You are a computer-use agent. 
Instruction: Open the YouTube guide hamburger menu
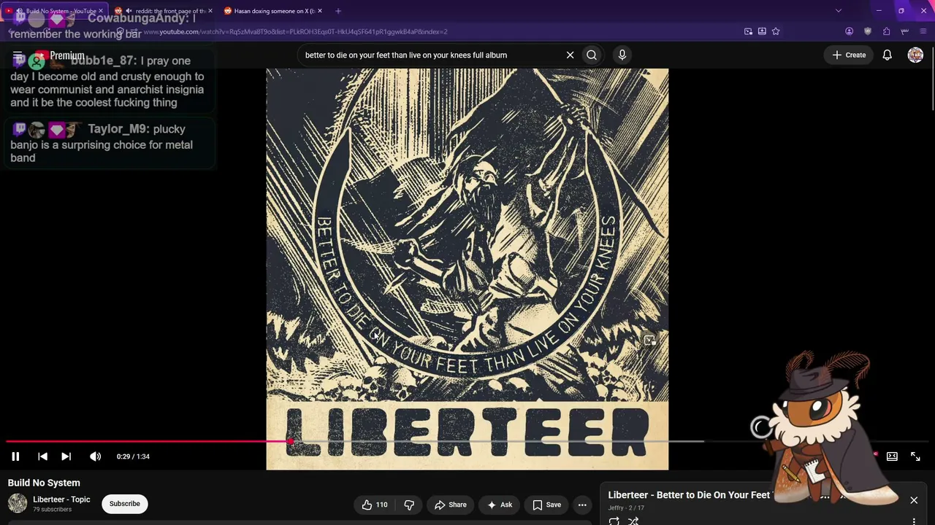pyautogui.click(x=18, y=55)
